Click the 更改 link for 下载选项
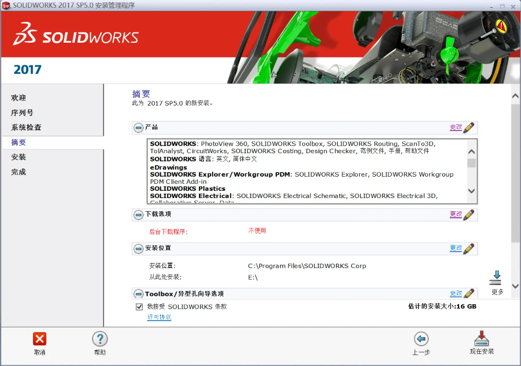The width and height of the screenshot is (521, 366). (x=456, y=214)
